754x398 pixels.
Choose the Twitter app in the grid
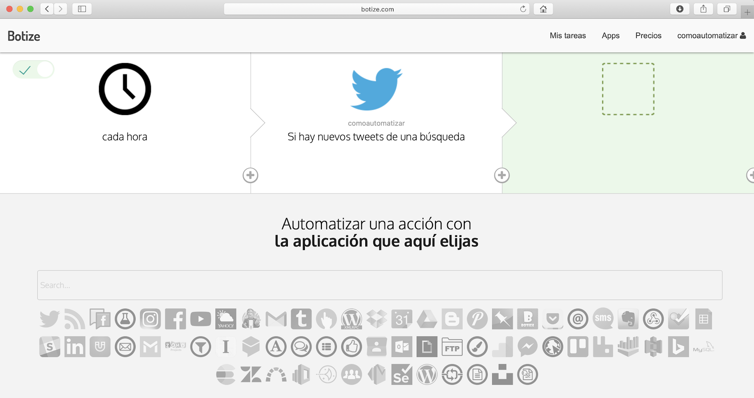tap(49, 319)
